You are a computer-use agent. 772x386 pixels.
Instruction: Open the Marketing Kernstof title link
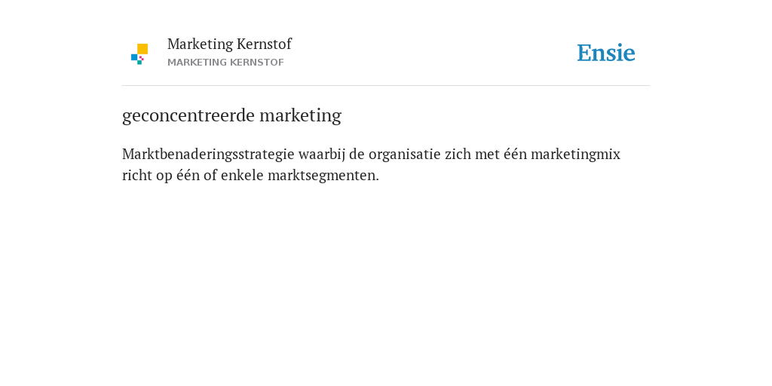(x=229, y=44)
